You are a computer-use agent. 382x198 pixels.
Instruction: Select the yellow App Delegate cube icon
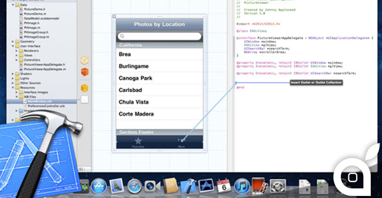pyautogui.click(x=85, y=88)
